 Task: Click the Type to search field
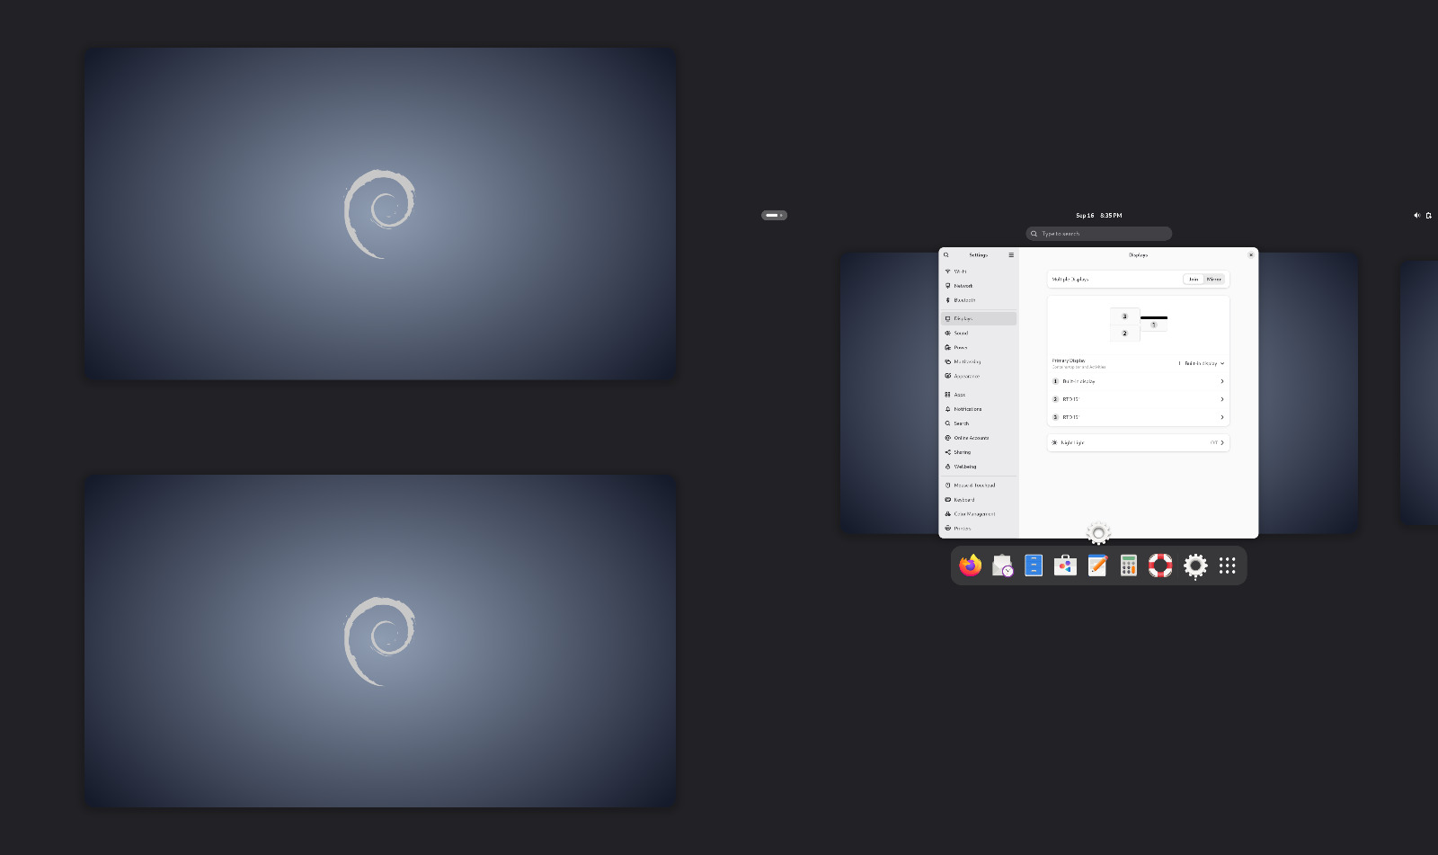(x=1098, y=234)
